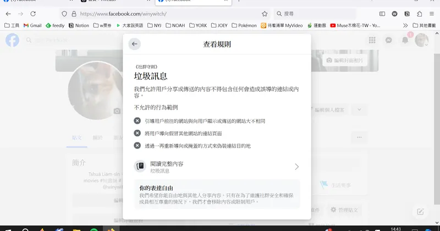This screenshot has height=231, width=440.
Task: Click the profile picture camera icon
Action: 117,111
